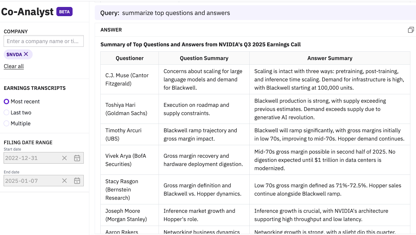Remove the $NVDA ticker chip
The width and height of the screenshot is (416, 235).
[26, 54]
